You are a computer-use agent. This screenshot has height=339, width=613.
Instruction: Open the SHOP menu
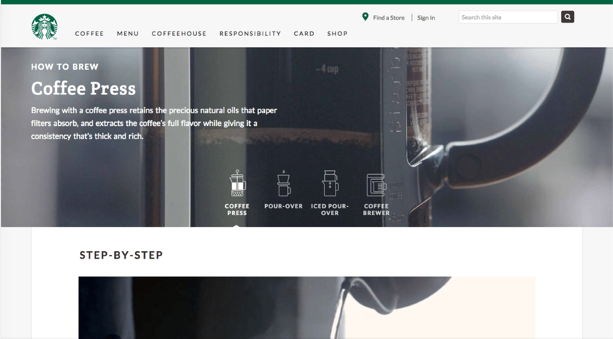pyautogui.click(x=337, y=34)
